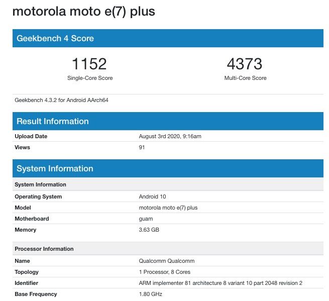The height and width of the screenshot is (301, 329).
Task: Click the blue System Information header
Action: (x=168, y=168)
